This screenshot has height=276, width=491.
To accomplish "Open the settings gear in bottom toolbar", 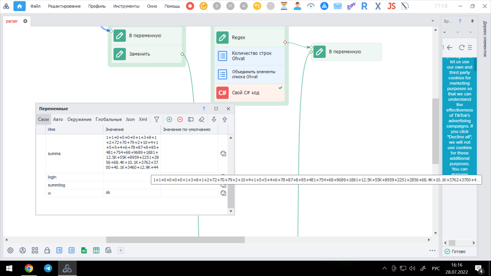I will pos(10,250).
